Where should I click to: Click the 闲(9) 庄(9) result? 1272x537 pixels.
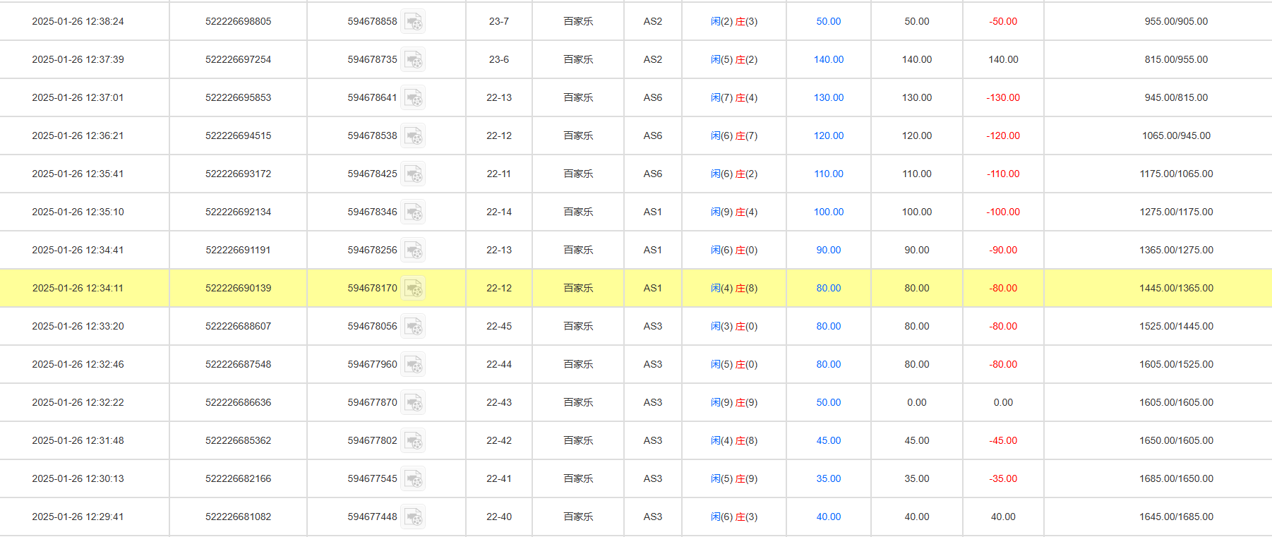coord(733,403)
